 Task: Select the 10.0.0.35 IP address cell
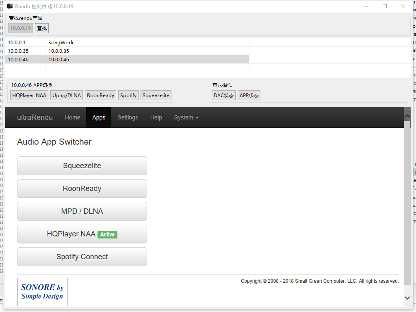point(26,51)
